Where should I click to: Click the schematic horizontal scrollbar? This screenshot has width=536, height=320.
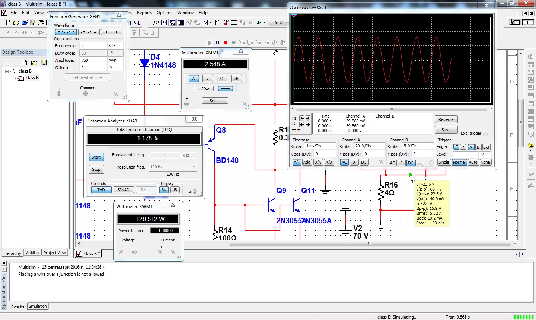(370, 244)
